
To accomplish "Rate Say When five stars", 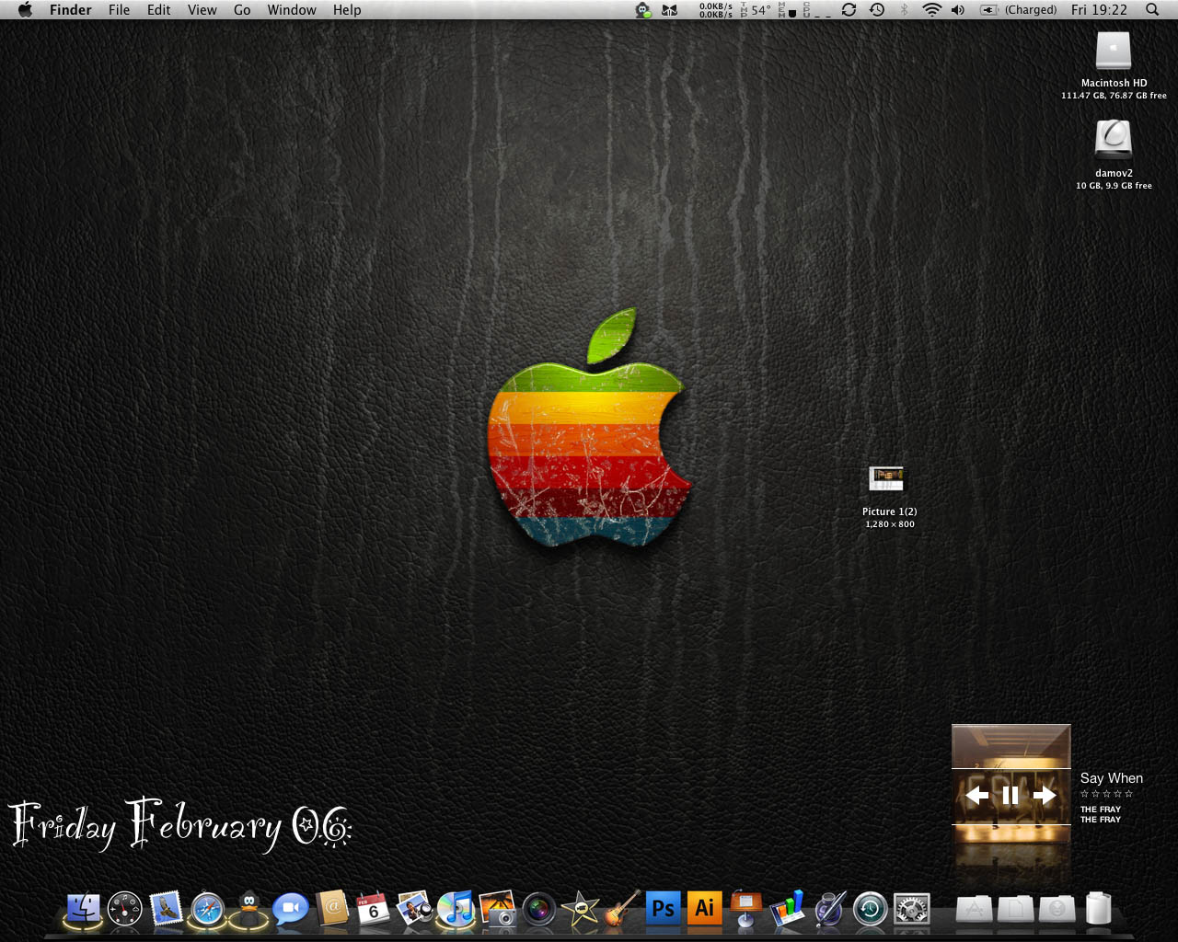I will pyautogui.click(x=1128, y=794).
